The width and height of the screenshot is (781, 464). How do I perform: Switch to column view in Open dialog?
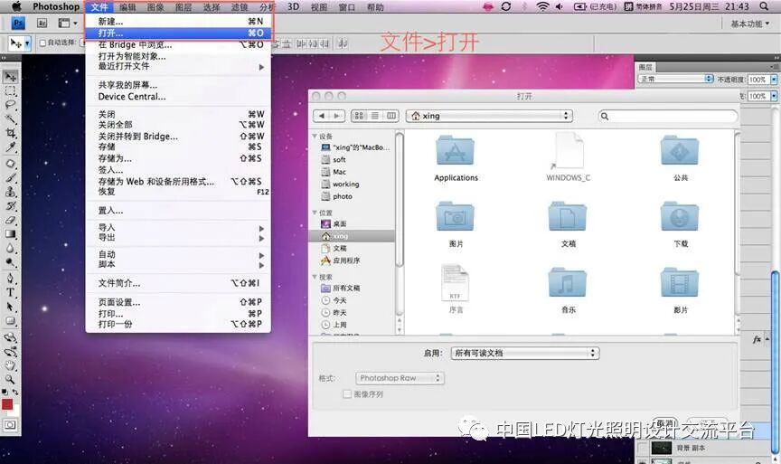coord(391,116)
